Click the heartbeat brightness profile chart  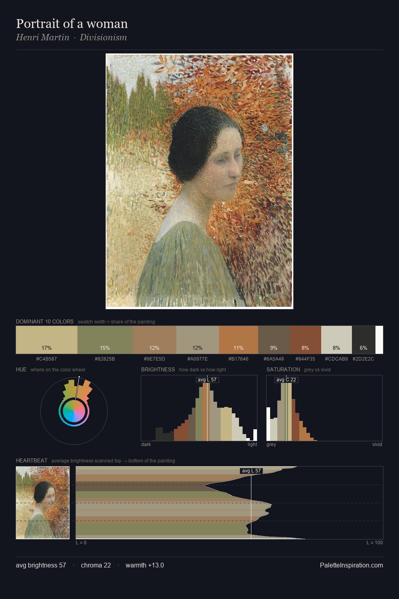click(x=229, y=502)
